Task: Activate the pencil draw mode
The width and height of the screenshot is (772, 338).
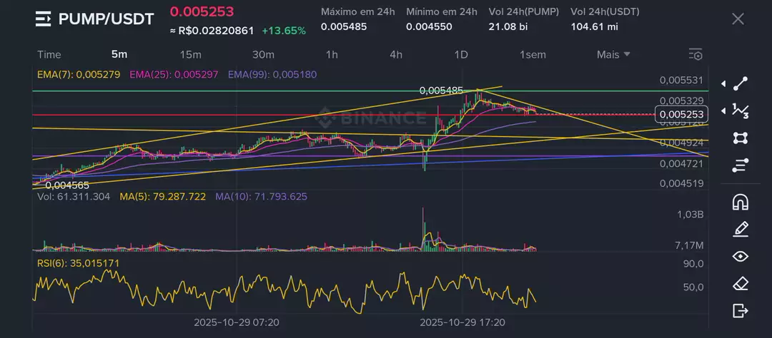Action: (741, 230)
